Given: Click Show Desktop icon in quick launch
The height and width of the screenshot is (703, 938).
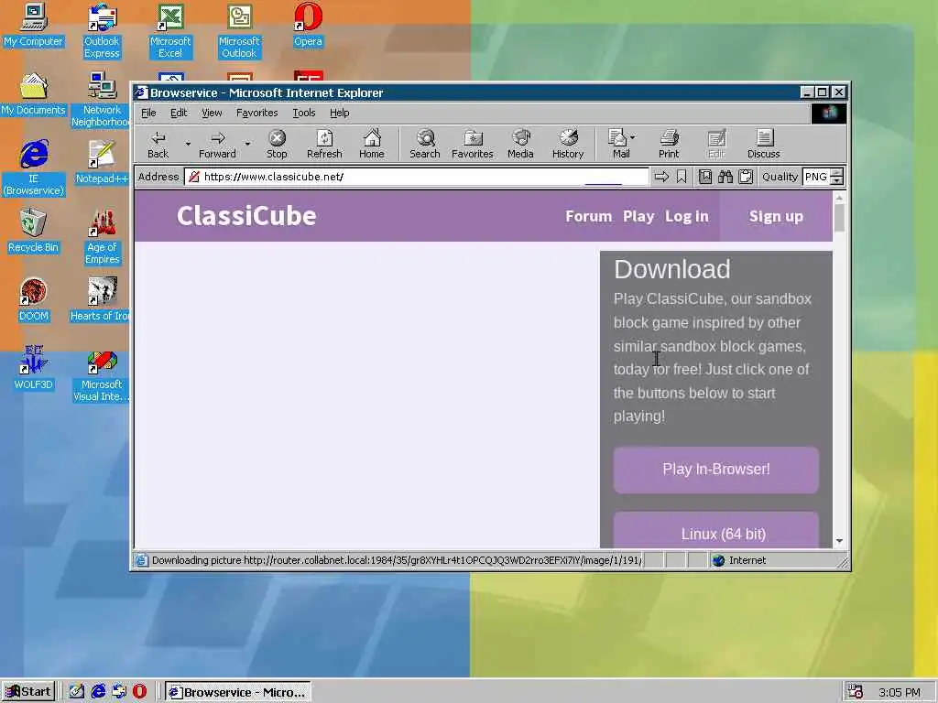Looking at the screenshot, I should tap(77, 692).
